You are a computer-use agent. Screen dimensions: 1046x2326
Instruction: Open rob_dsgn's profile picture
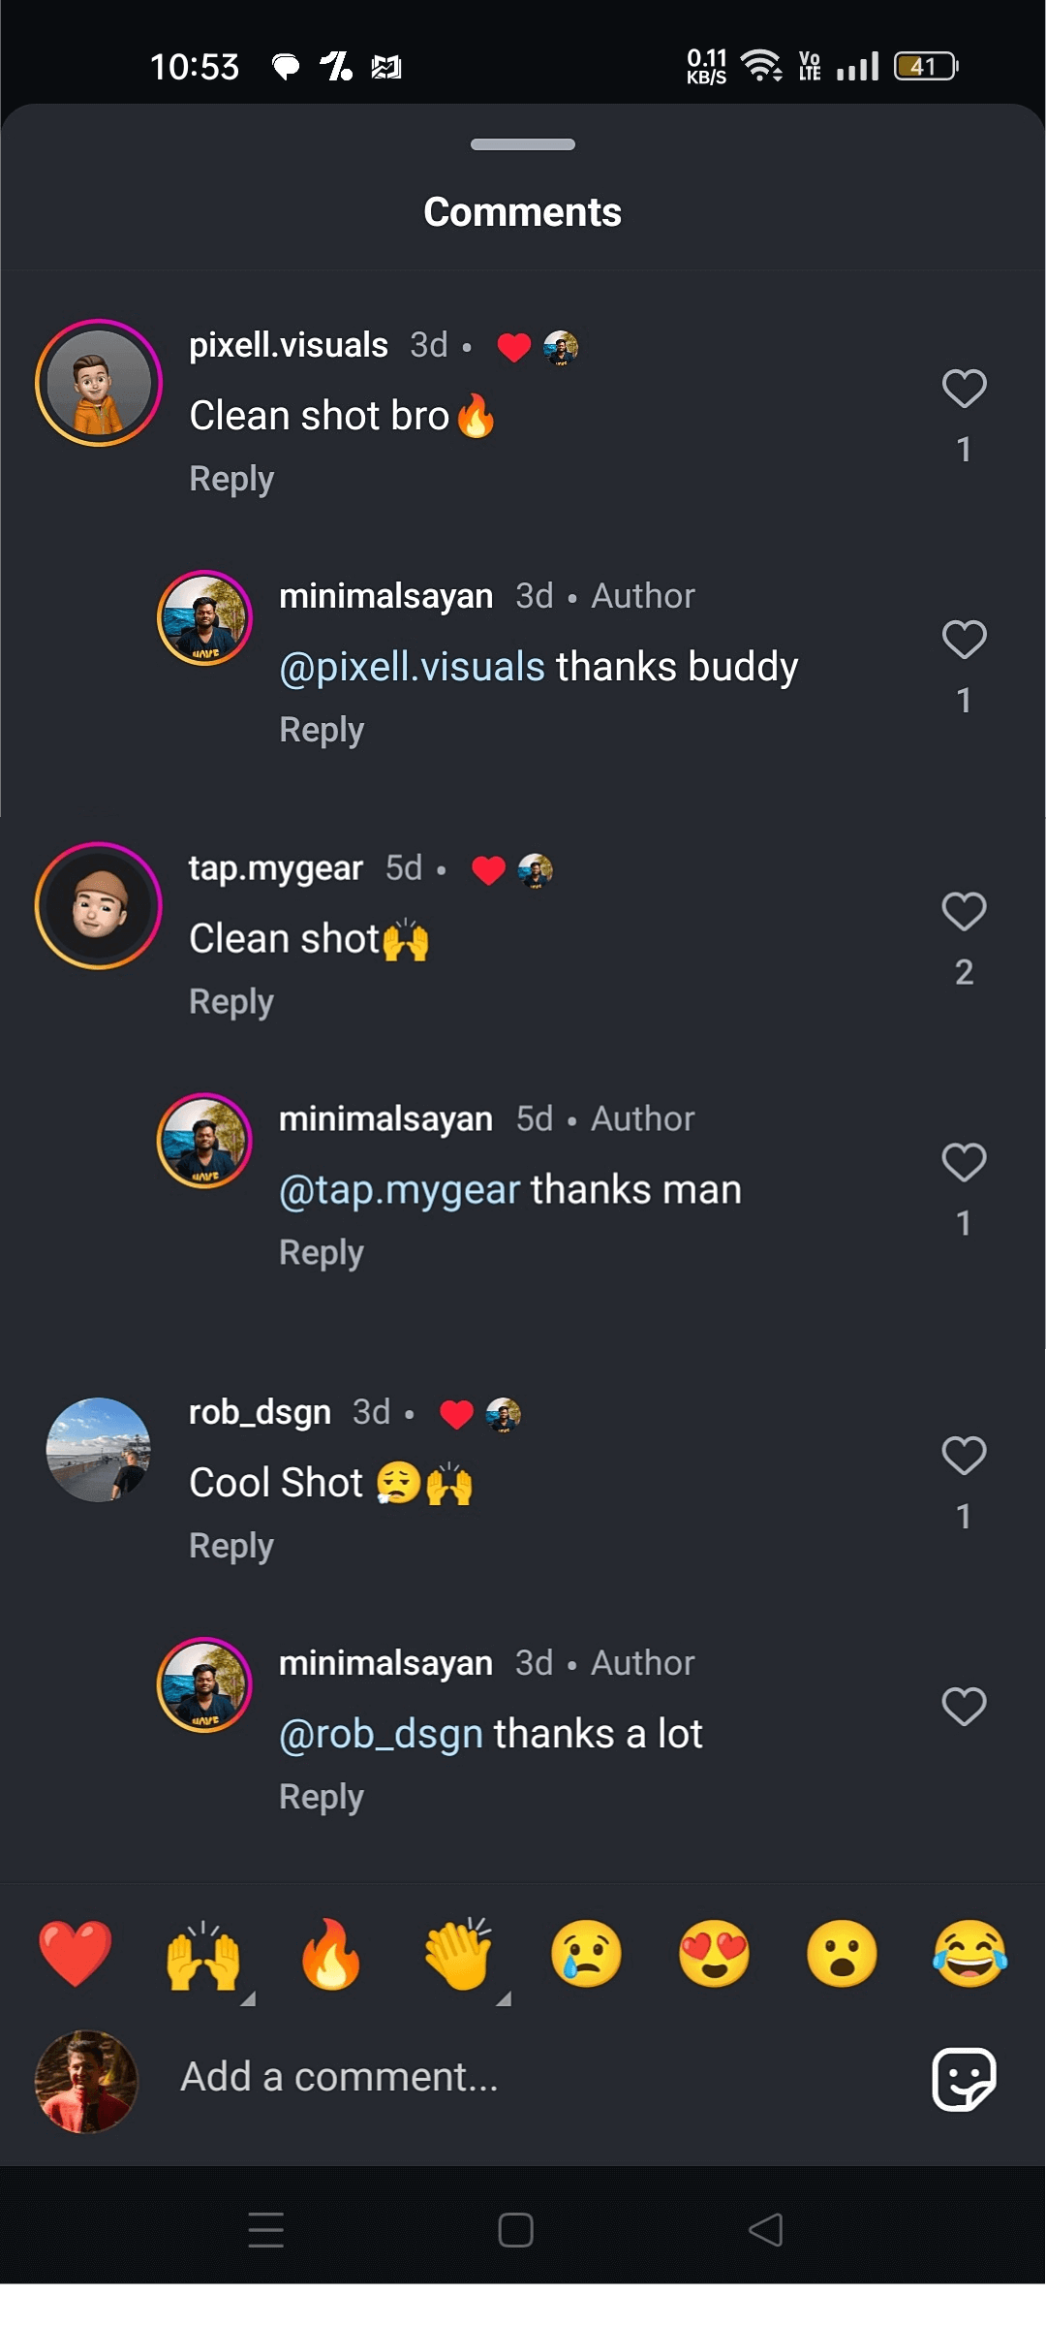pos(99,1450)
